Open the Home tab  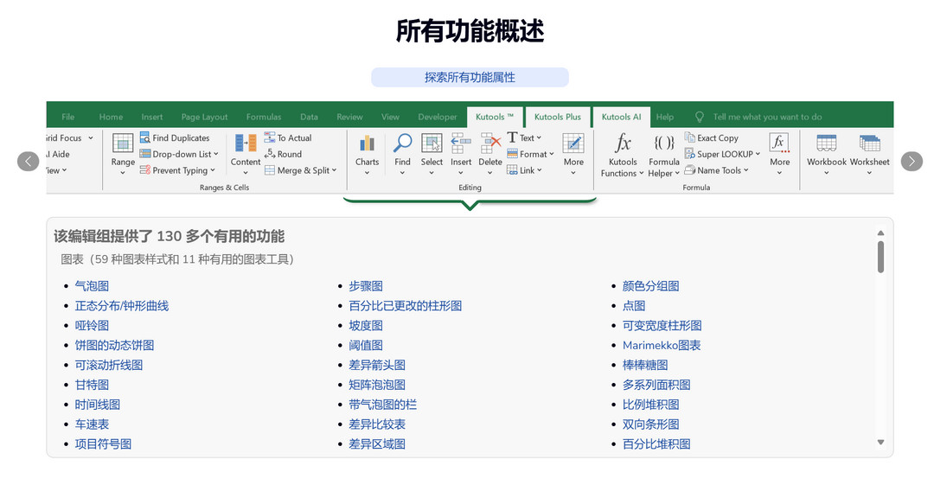[111, 117]
